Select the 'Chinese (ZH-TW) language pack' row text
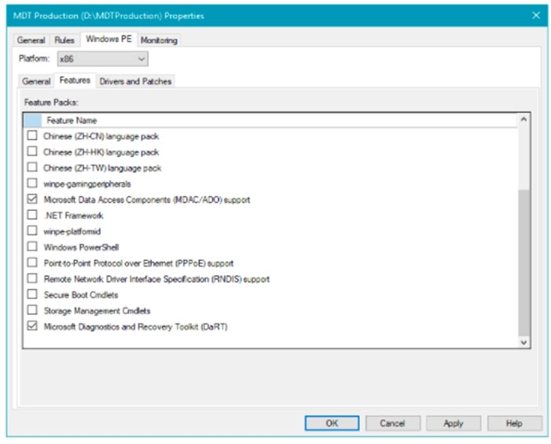 pyautogui.click(x=102, y=168)
